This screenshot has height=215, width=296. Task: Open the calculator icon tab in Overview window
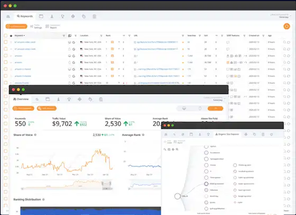[x=101, y=99]
